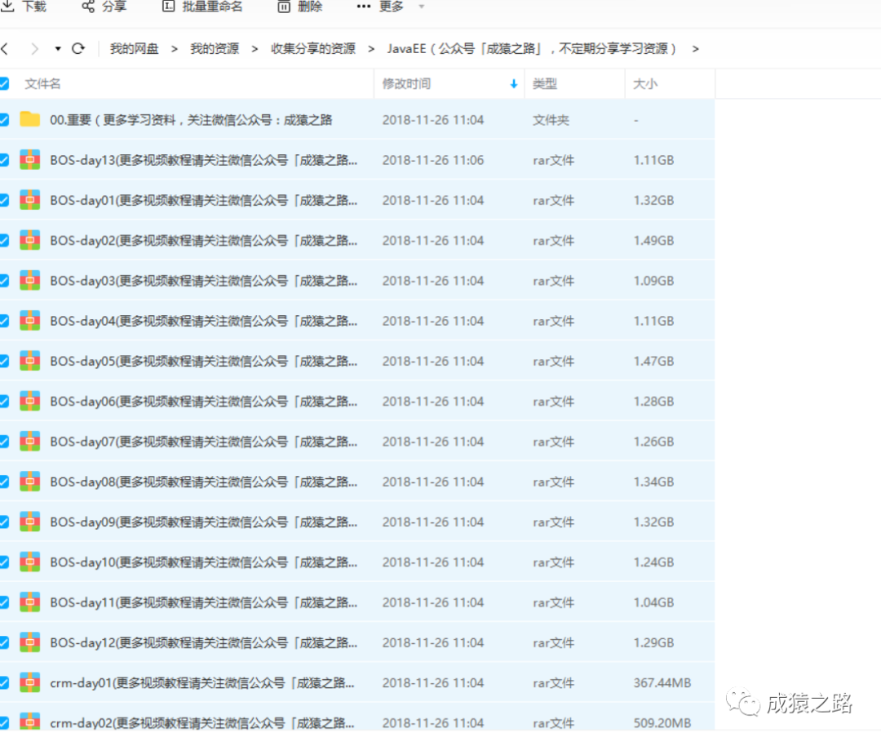Expand the dropdown arrow beside 更多
Viewport: 881px width, 742px height.
(x=422, y=7)
